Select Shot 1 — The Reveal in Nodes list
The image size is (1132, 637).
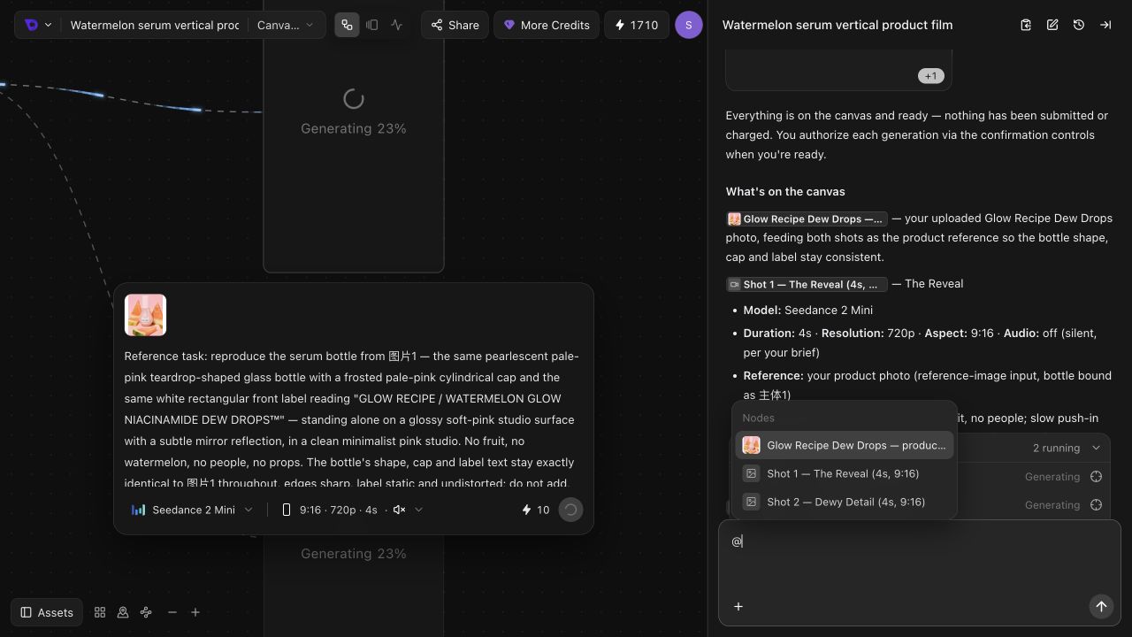click(845, 473)
